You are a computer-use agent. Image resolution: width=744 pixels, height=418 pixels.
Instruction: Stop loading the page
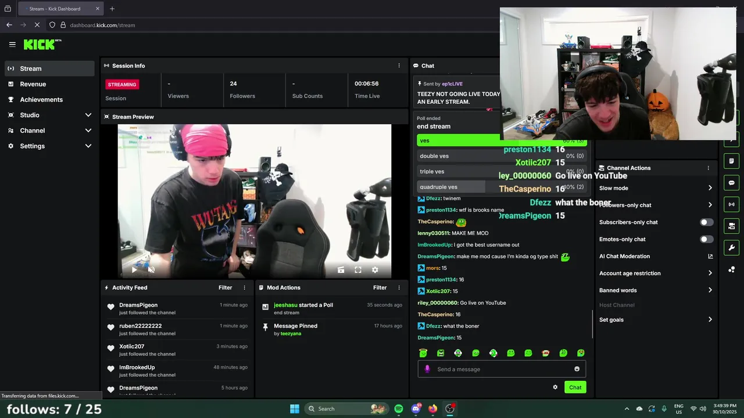pos(37,25)
